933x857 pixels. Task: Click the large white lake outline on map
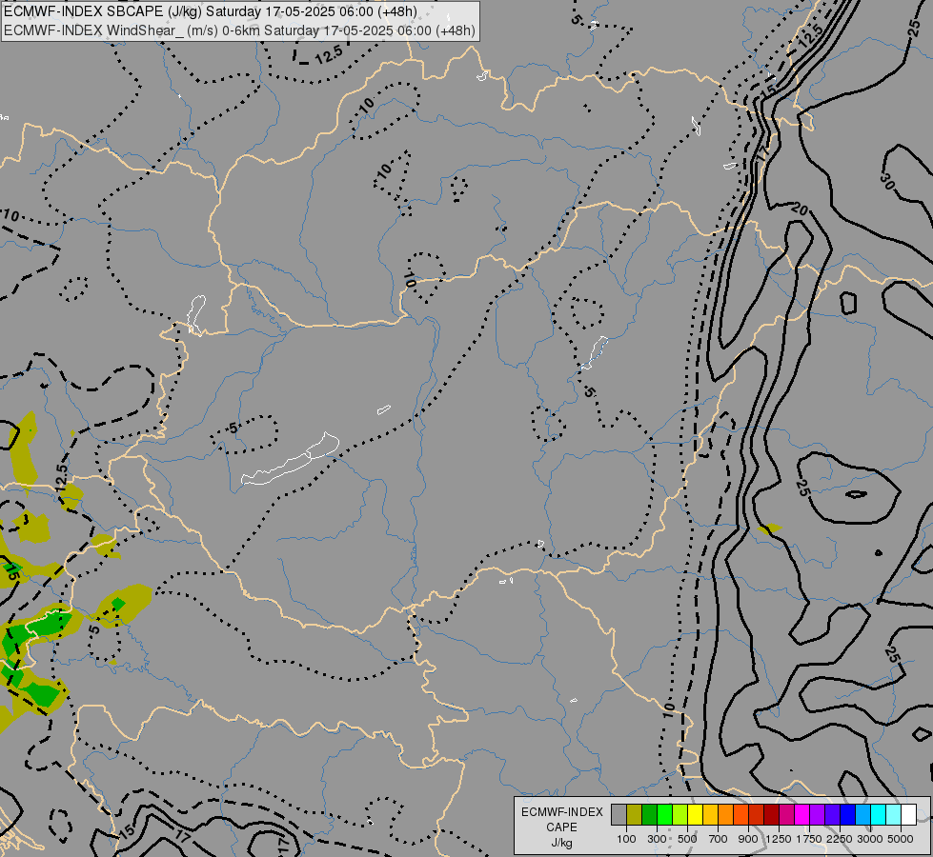pos(291,459)
